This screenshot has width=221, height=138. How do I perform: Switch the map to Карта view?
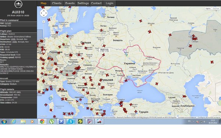click(x=208, y=8)
